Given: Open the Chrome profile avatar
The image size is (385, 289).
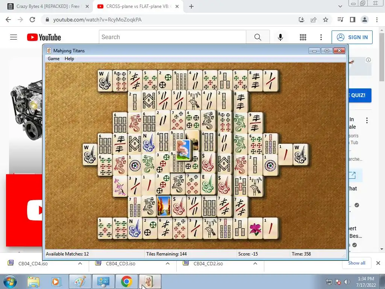Looking at the screenshot, I should pos(365,20).
